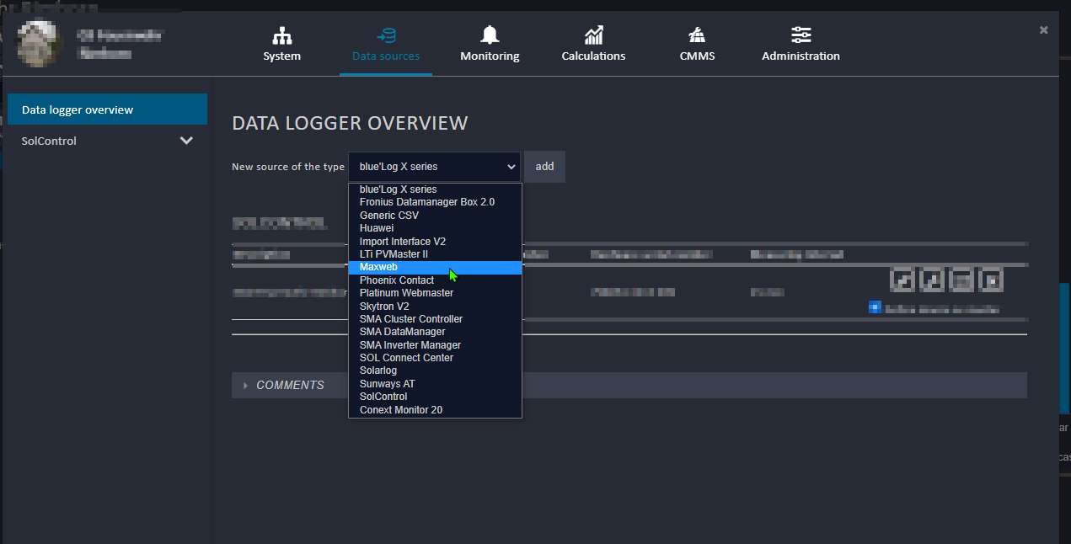This screenshot has height=544, width=1071.
Task: Open the source type combo box
Action: 434,167
